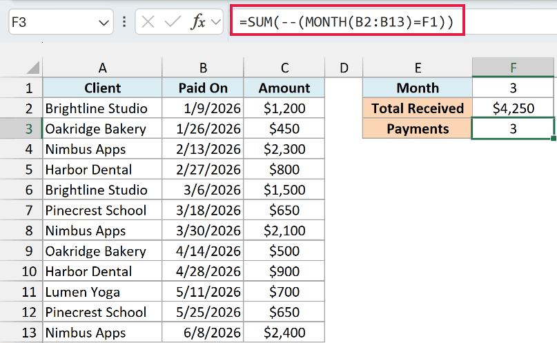557x343 pixels.
Task: Select date cell 1/26/2026
Action: pyautogui.click(x=203, y=128)
